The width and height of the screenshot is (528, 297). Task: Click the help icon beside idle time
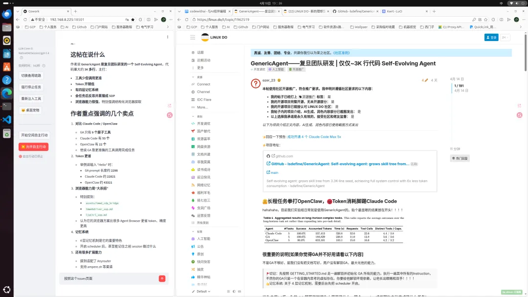coord(44,65)
